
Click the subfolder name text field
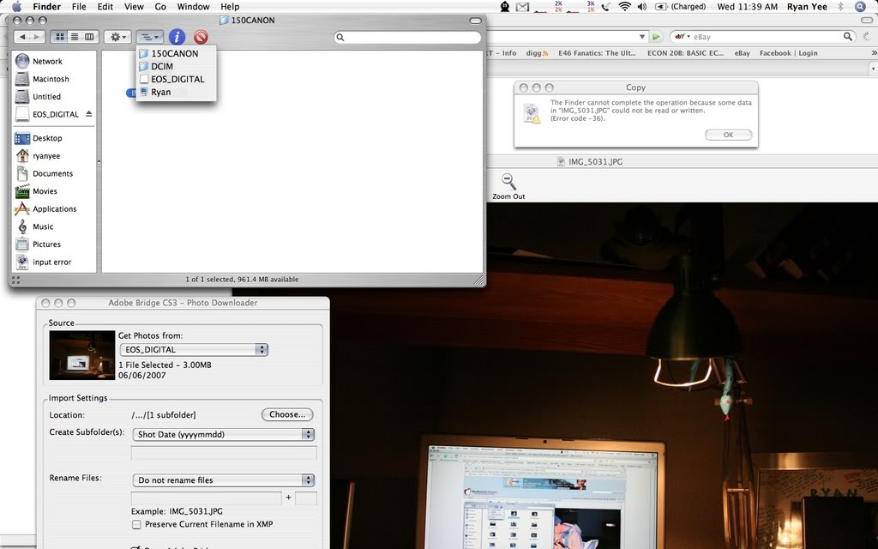224,453
